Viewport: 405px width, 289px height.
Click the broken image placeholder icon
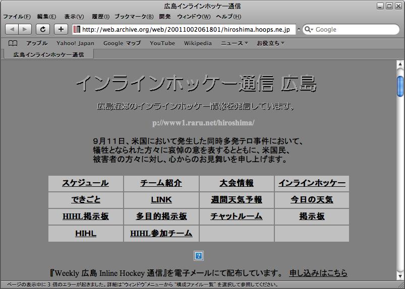pos(199,256)
